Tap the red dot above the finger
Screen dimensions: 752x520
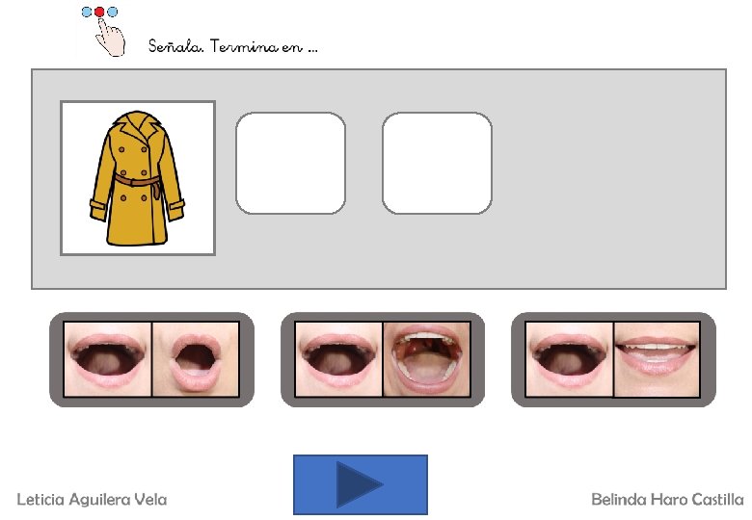click(x=99, y=12)
